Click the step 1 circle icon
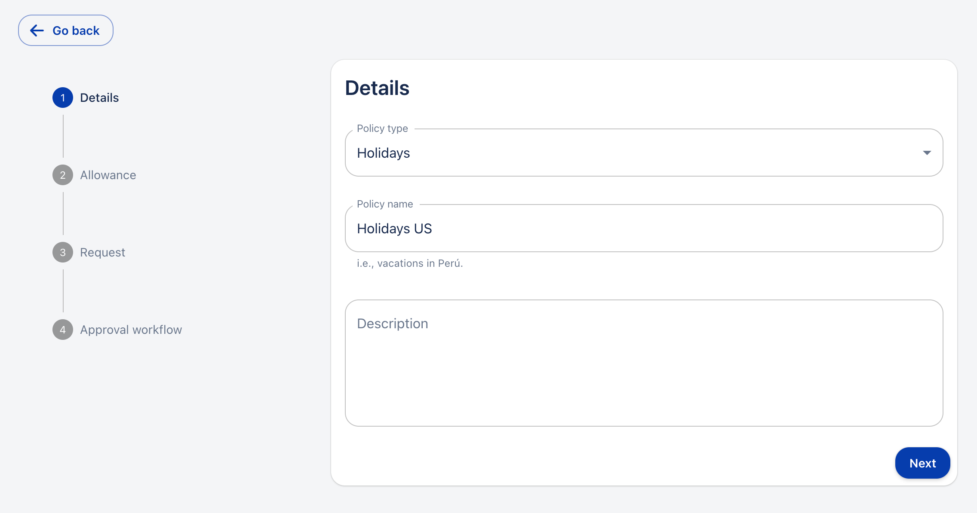This screenshot has width=977, height=513. click(63, 98)
